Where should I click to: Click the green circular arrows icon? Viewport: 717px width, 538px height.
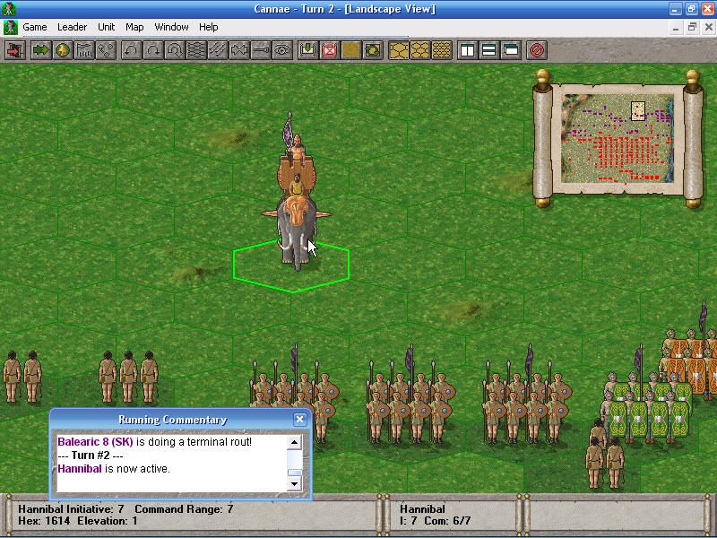pos(372,49)
